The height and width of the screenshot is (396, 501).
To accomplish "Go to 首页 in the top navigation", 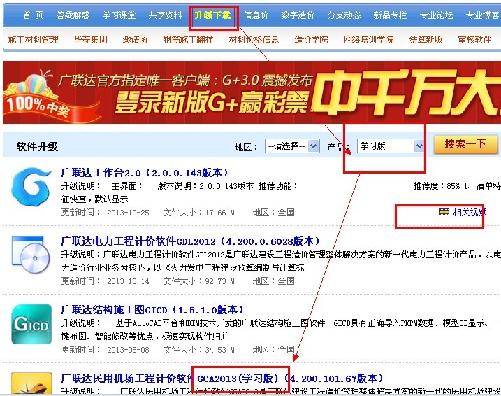I will 33,15.
